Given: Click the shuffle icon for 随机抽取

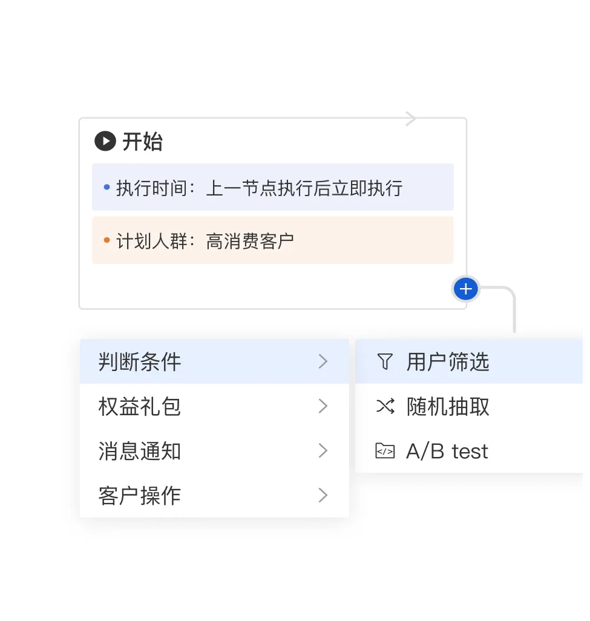Looking at the screenshot, I should coord(385,407).
